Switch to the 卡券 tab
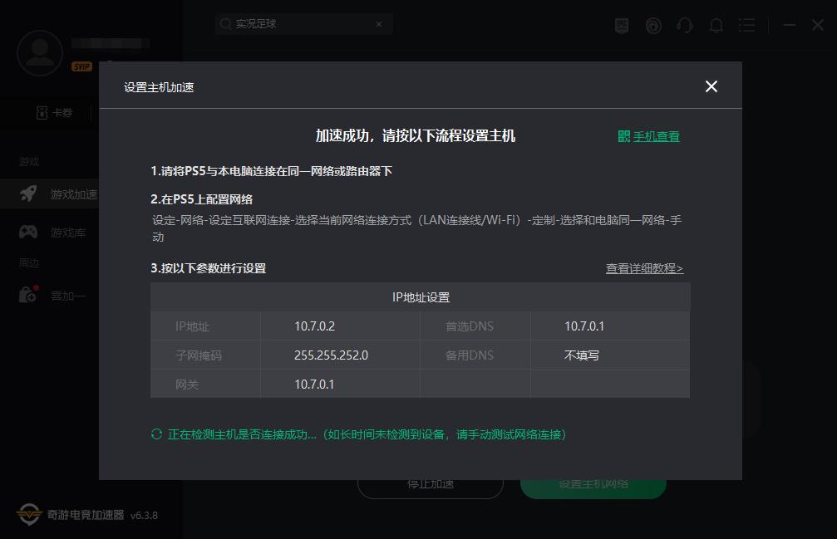 [56, 112]
